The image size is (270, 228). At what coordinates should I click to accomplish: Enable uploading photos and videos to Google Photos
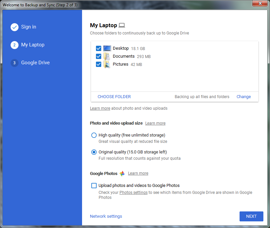click(94, 185)
